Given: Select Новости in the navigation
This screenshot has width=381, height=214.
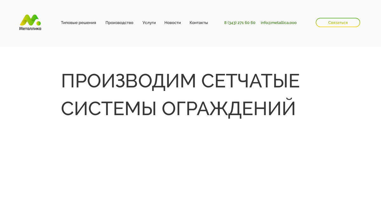Looking at the screenshot, I should coord(173,23).
